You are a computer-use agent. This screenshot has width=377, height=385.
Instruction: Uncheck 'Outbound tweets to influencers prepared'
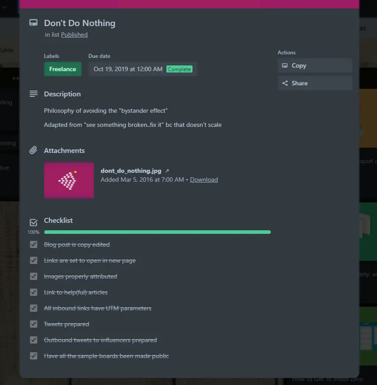(x=34, y=340)
